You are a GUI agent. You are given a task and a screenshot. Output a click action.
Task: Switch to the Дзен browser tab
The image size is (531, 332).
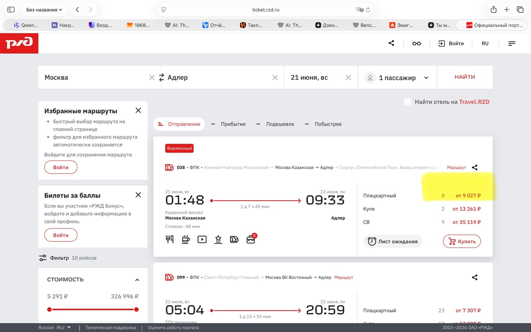click(x=327, y=25)
